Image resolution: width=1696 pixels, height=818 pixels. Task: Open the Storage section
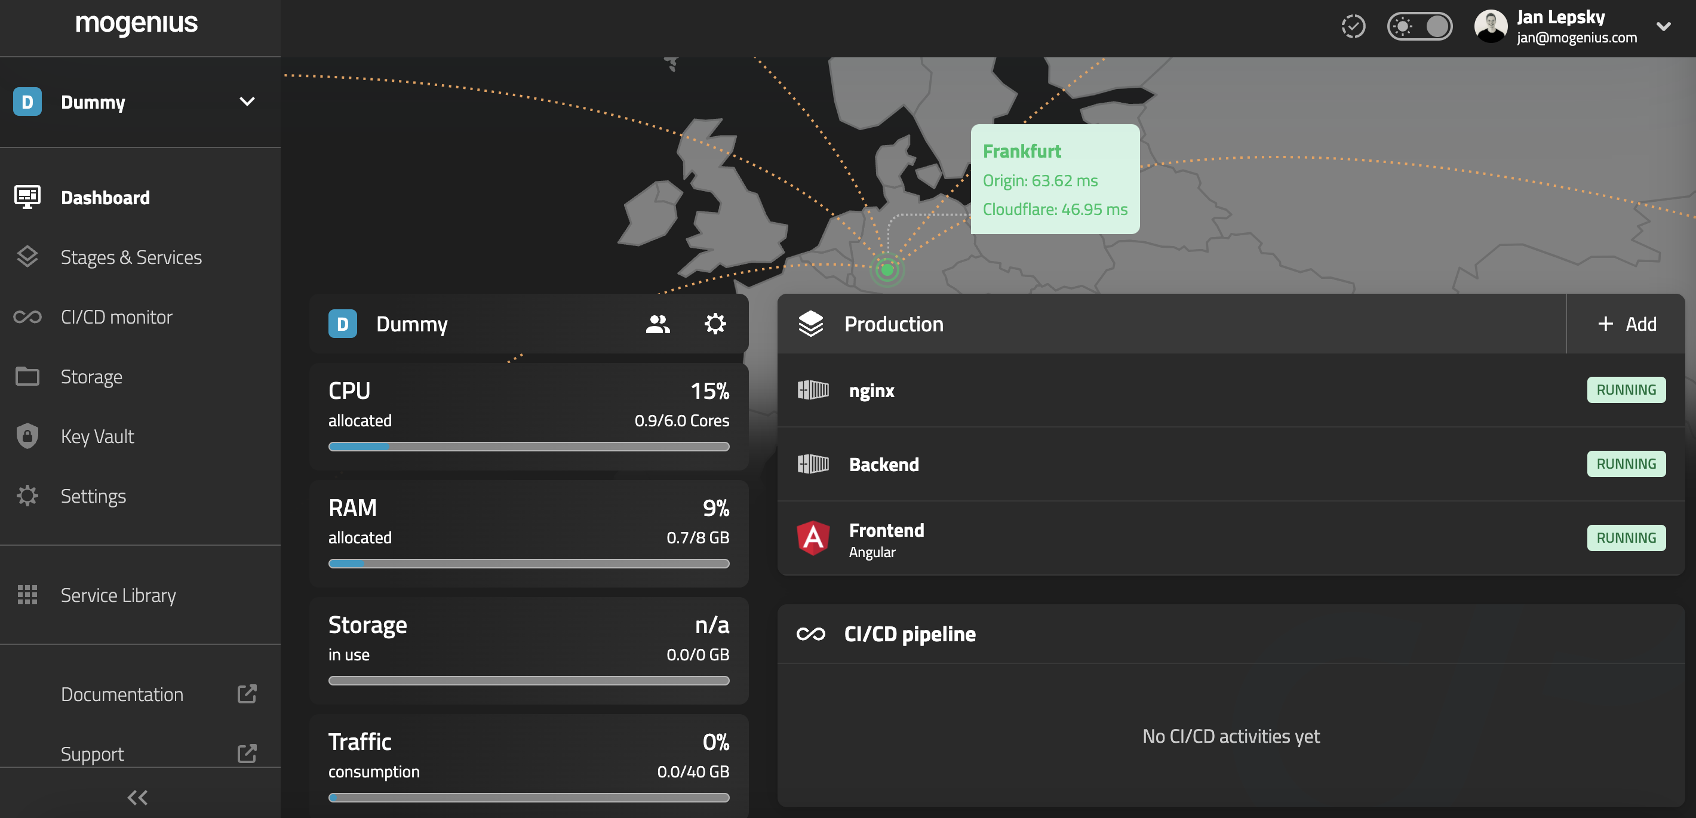pos(91,376)
